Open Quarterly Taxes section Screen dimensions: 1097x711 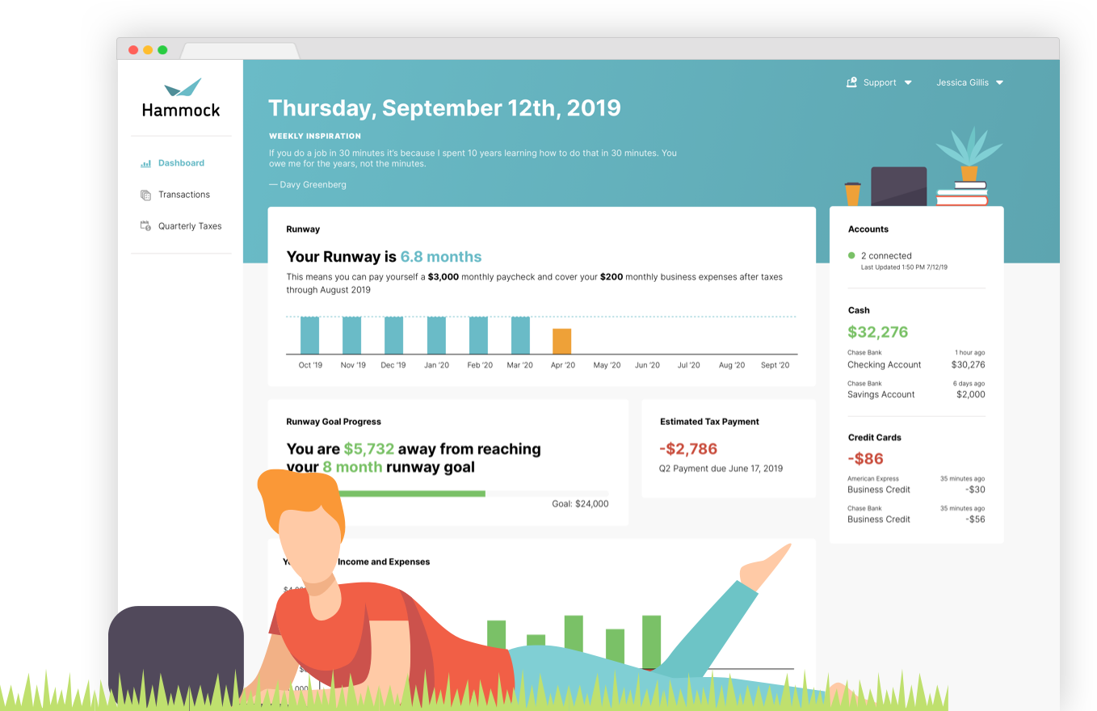point(189,226)
